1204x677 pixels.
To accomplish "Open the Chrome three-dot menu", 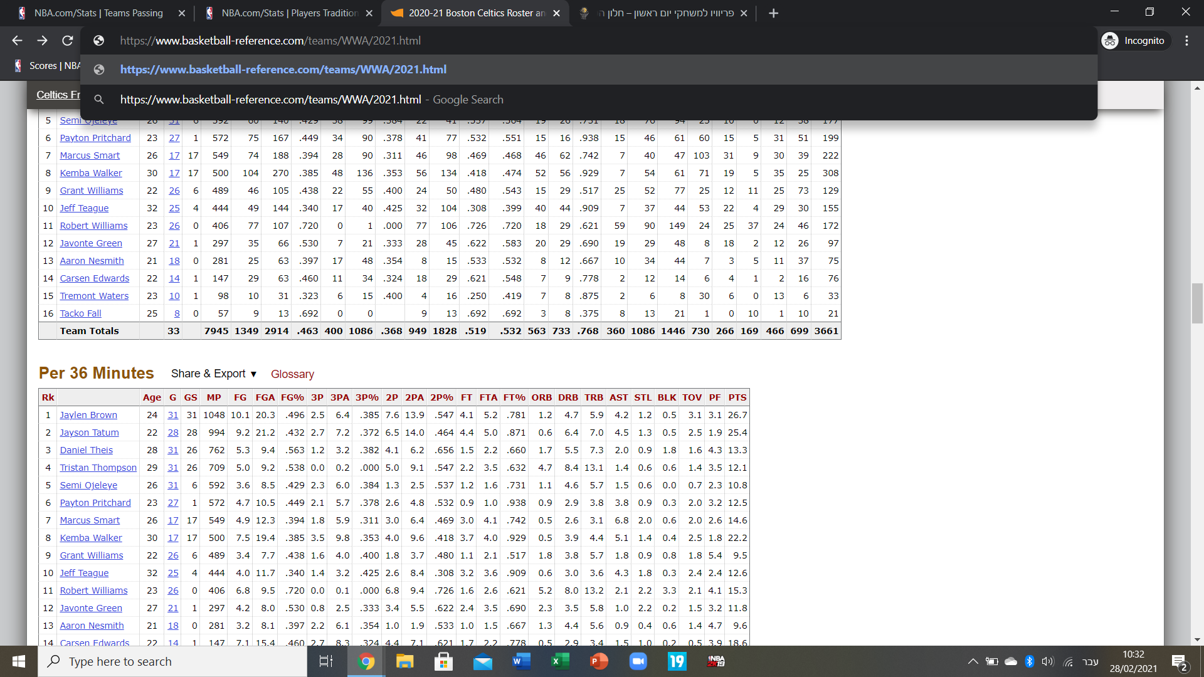I will [x=1186, y=41].
